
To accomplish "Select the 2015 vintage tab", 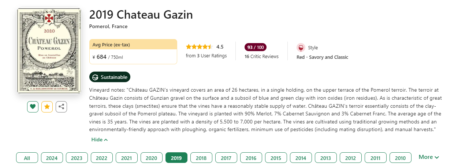I will [x=276, y=158].
